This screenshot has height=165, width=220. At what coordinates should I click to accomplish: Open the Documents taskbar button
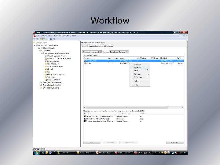65,153
